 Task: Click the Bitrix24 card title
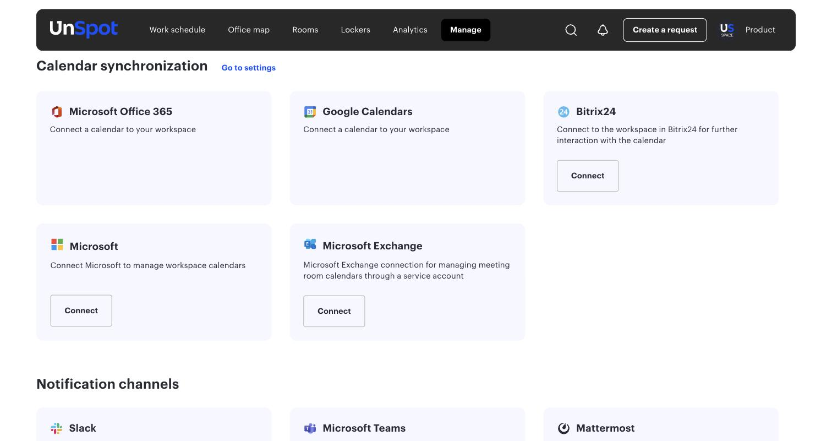(x=596, y=112)
